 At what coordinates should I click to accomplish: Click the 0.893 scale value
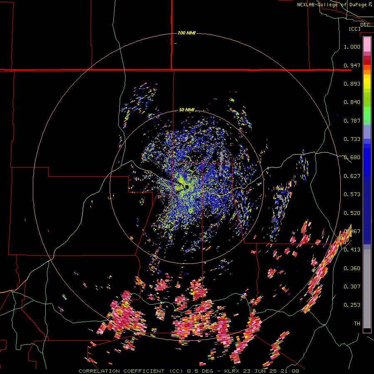[x=352, y=84]
